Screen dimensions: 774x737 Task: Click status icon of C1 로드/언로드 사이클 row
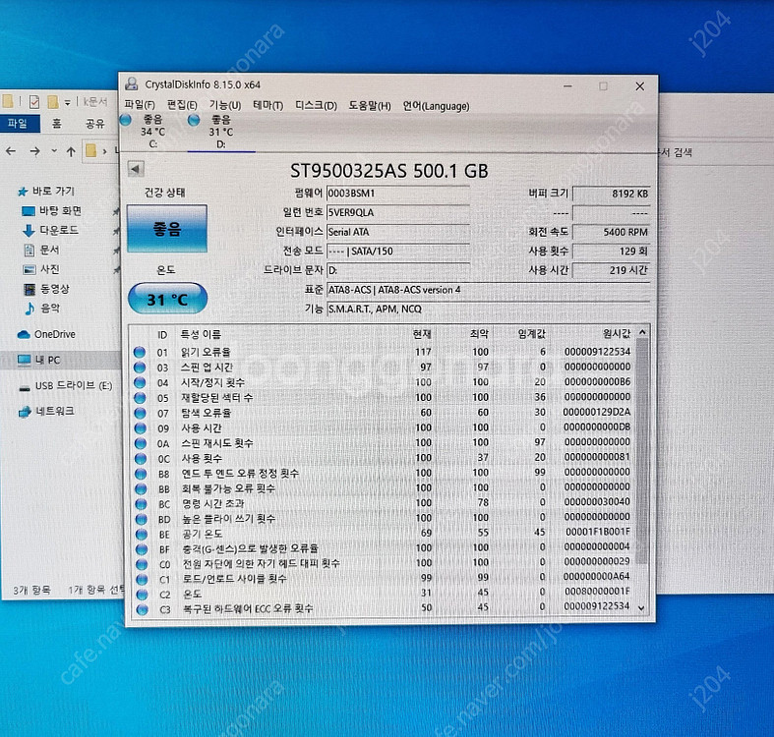coord(142,579)
